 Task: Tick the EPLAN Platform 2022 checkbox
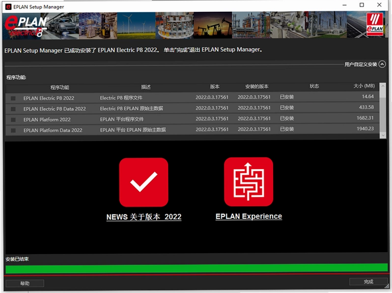point(13,120)
